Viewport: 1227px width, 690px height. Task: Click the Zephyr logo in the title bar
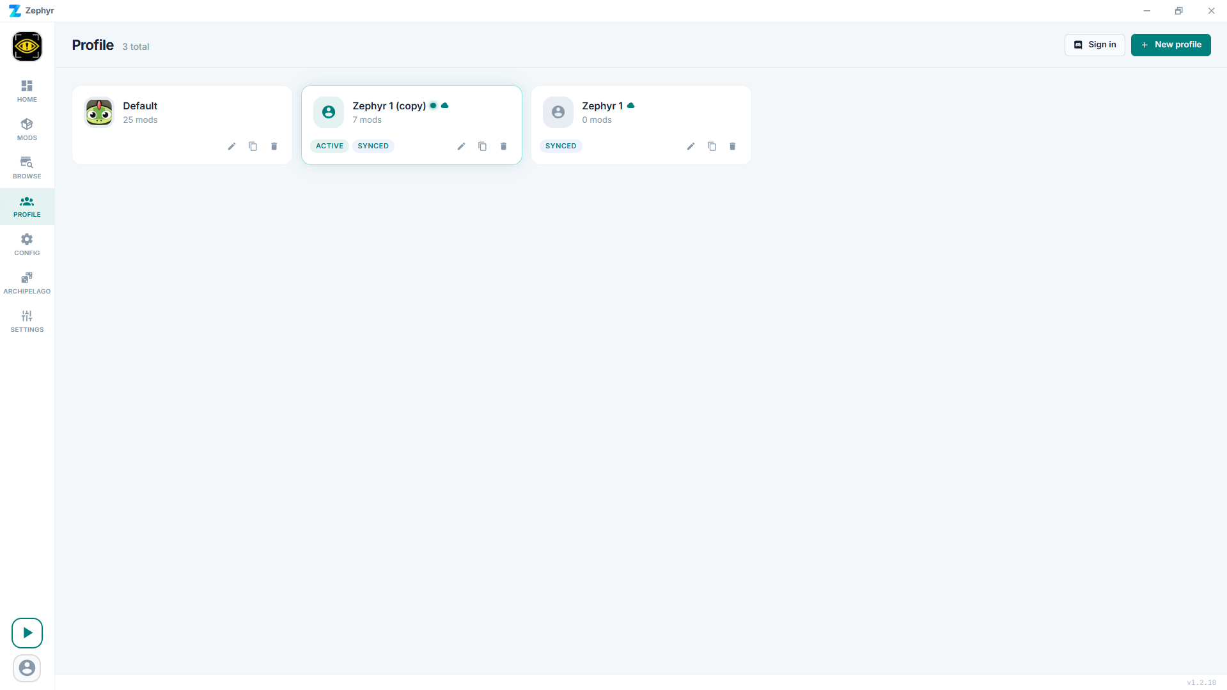coord(14,10)
